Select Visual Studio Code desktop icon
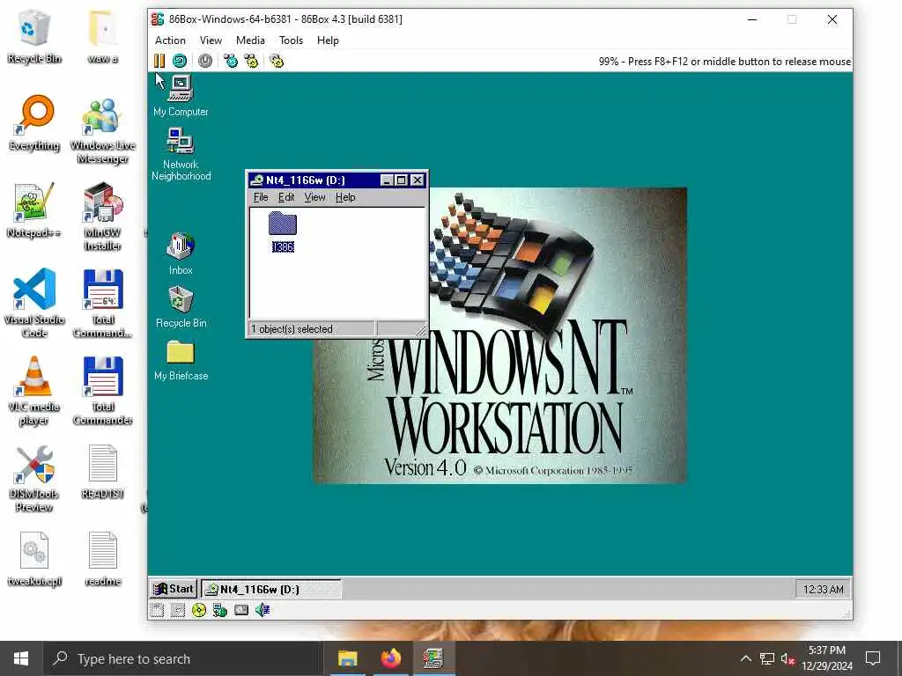This screenshot has width=902, height=676. pos(34,303)
